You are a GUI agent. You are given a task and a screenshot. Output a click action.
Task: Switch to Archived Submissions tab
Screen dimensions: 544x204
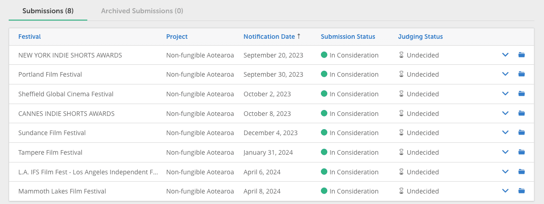pyautogui.click(x=142, y=10)
